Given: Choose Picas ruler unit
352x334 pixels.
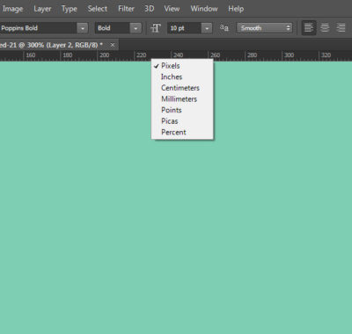Looking at the screenshot, I should [x=182, y=121].
